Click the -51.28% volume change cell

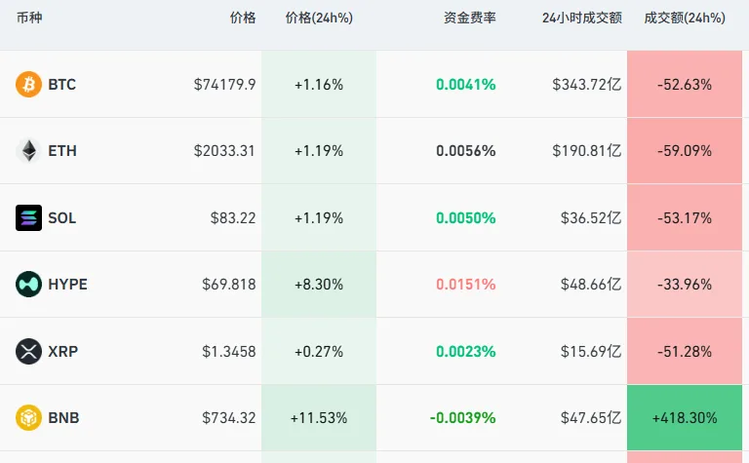[x=685, y=351]
